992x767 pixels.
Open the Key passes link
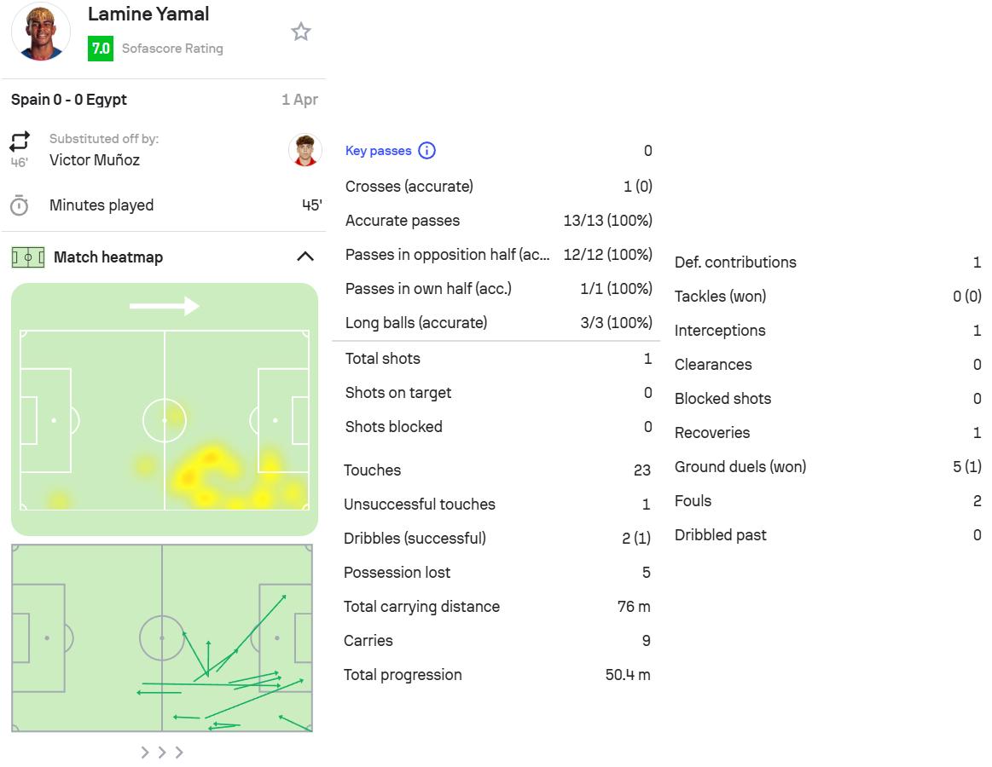click(x=378, y=151)
